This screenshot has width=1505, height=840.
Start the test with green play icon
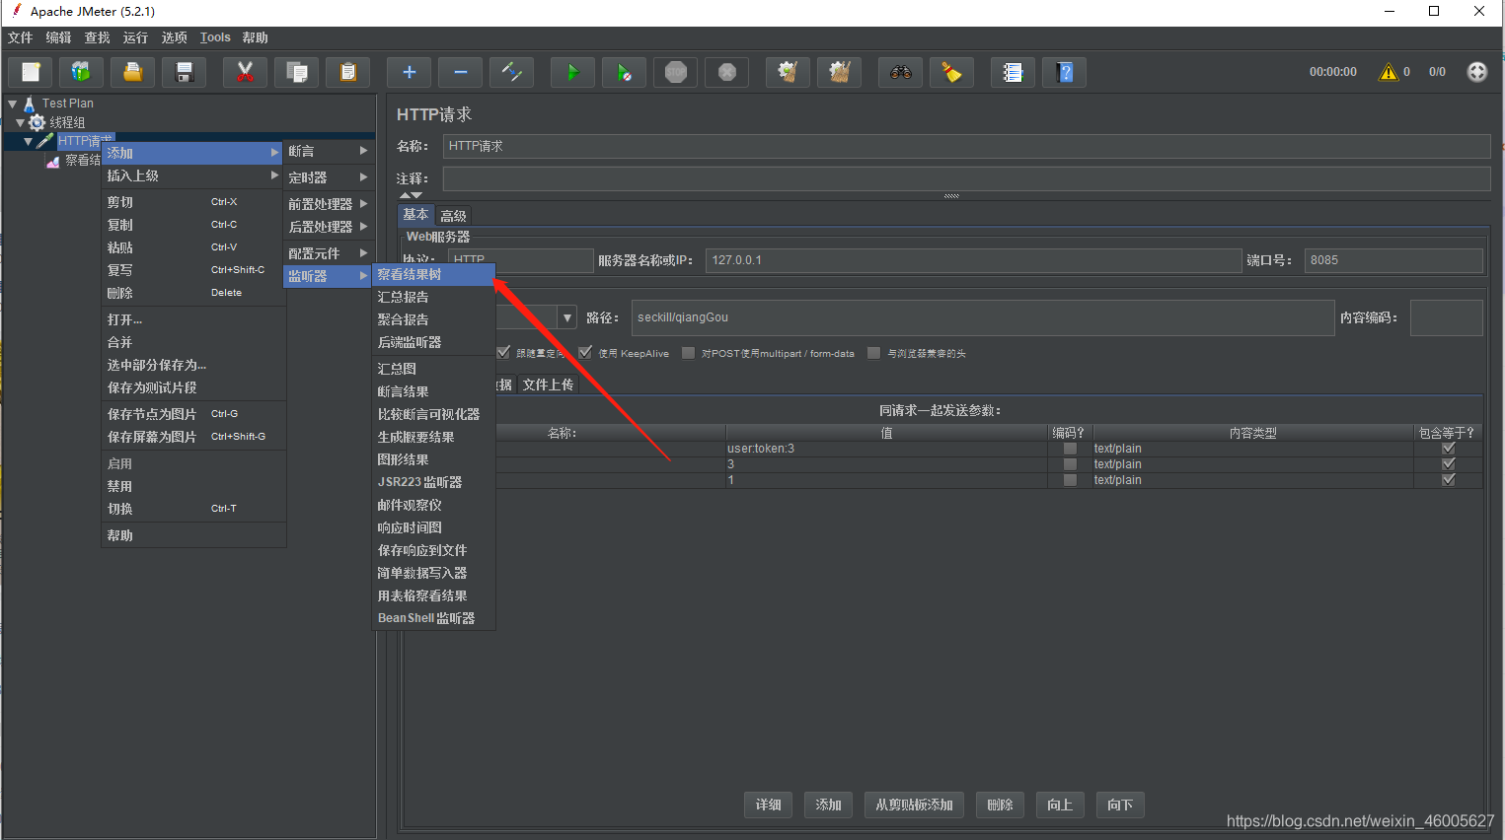coord(572,72)
